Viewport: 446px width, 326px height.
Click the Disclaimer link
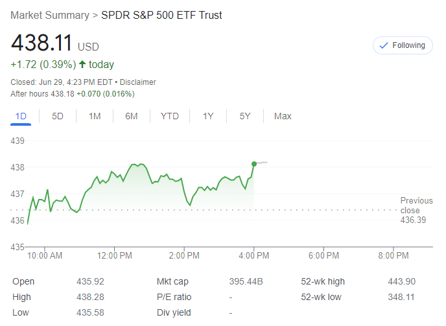coord(137,82)
